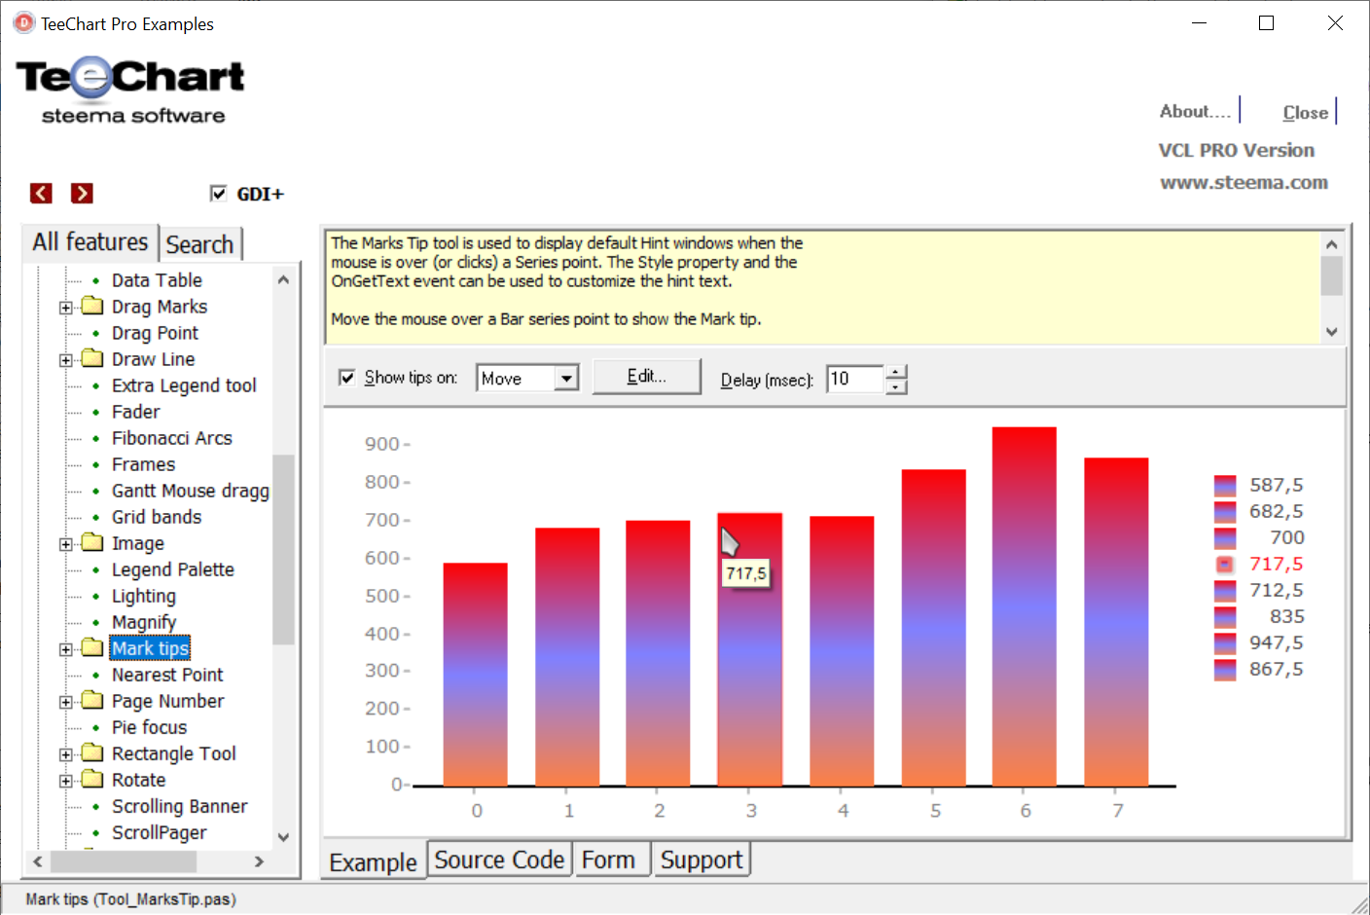Switch to the All features tab
1370x915 pixels.
point(90,241)
